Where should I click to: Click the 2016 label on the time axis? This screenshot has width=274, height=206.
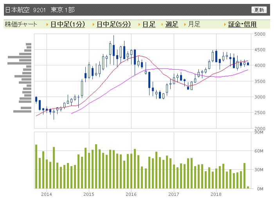(131, 194)
